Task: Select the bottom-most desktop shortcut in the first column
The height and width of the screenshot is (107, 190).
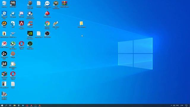Action: click(4, 94)
